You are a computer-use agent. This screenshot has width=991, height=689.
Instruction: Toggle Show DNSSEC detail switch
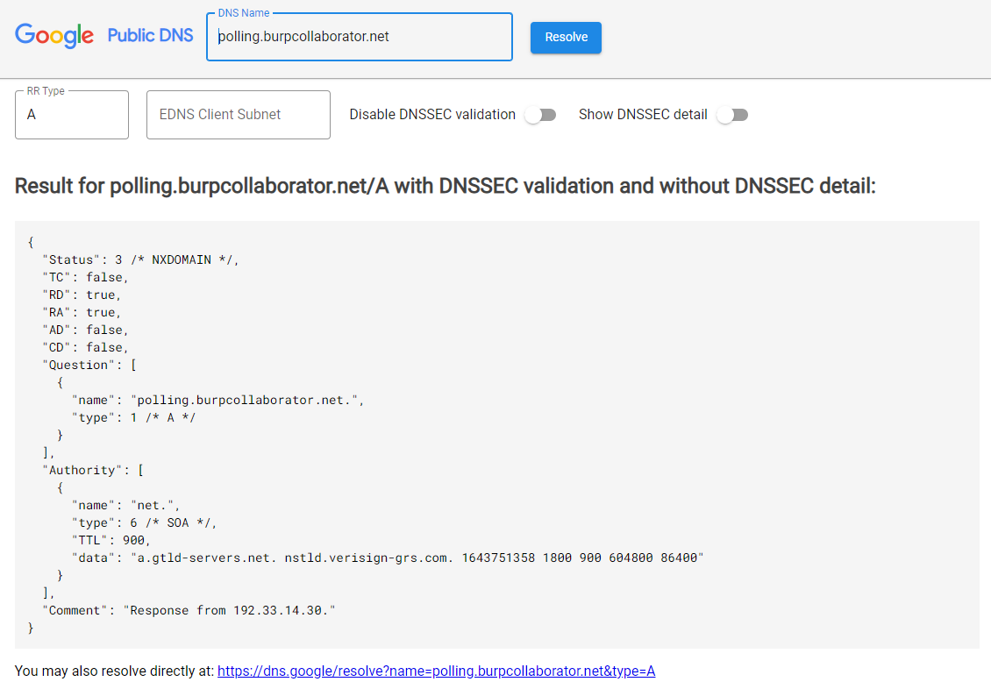pyautogui.click(x=732, y=115)
